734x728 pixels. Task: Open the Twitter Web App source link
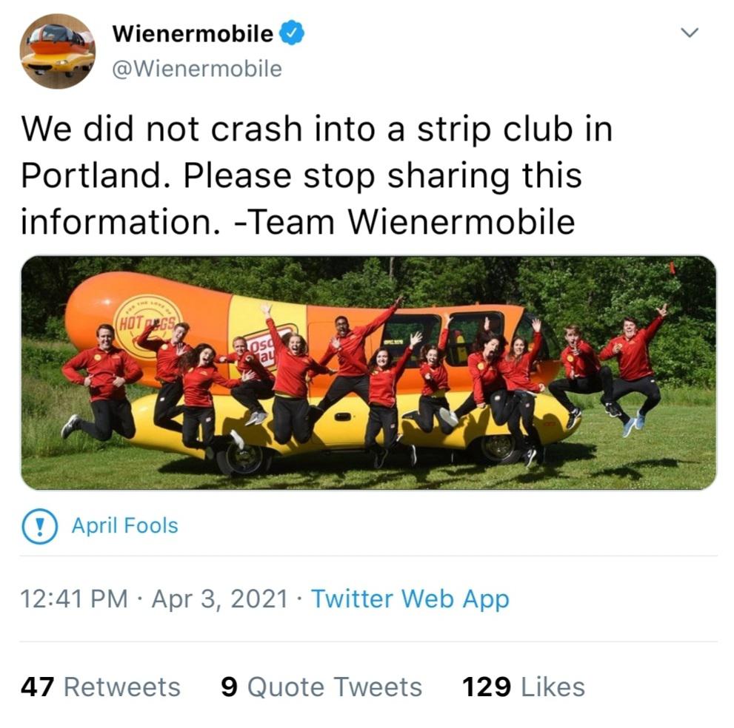pos(410,599)
